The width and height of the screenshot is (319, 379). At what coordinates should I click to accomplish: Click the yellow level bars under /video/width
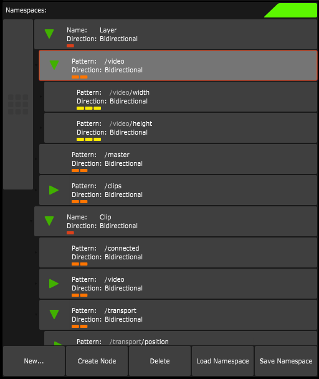tap(88, 108)
